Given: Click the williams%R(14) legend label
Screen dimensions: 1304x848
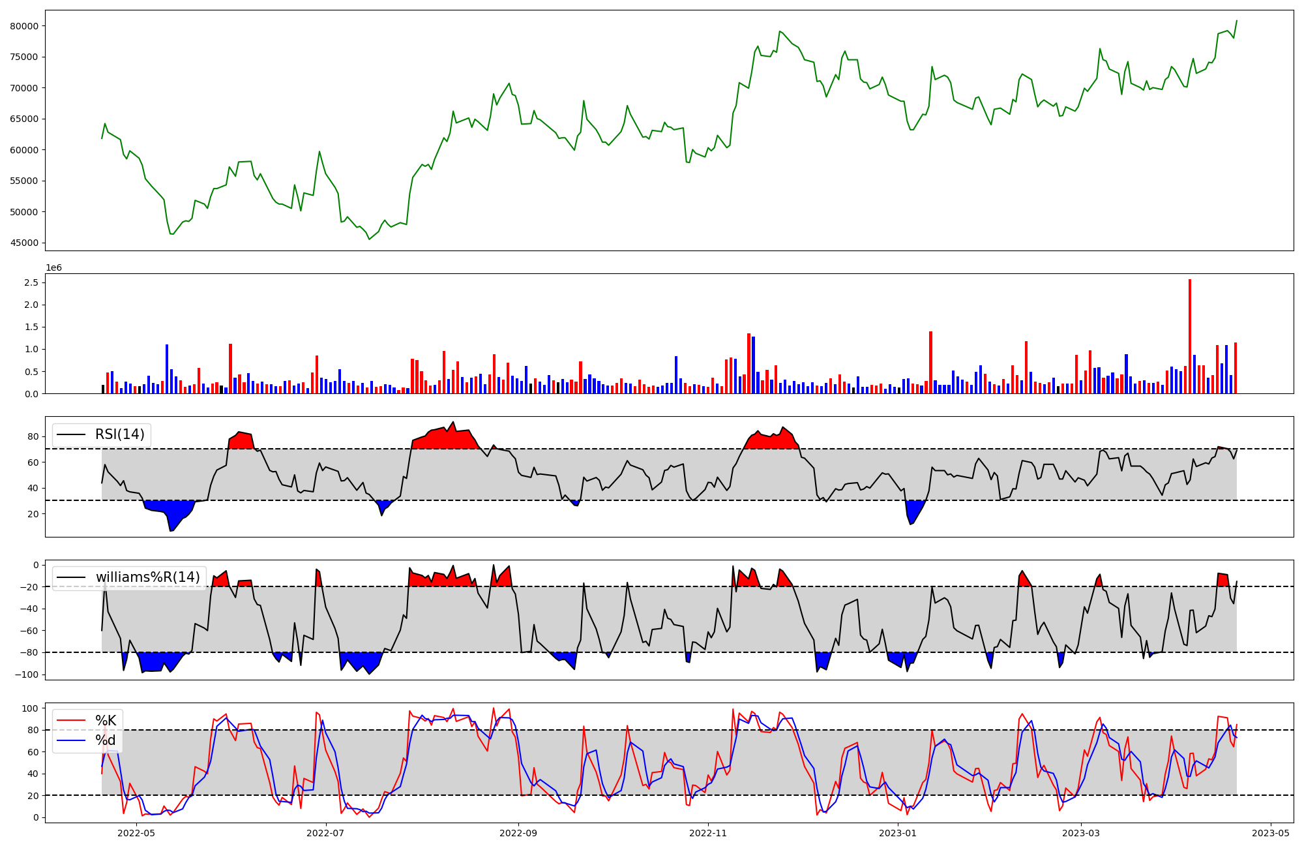Looking at the screenshot, I should (148, 577).
